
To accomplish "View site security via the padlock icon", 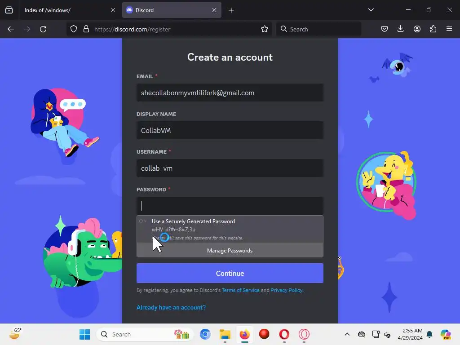I will (86, 29).
